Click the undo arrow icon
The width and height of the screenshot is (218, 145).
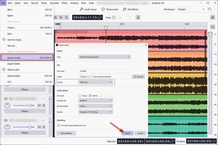tap(210, 9)
